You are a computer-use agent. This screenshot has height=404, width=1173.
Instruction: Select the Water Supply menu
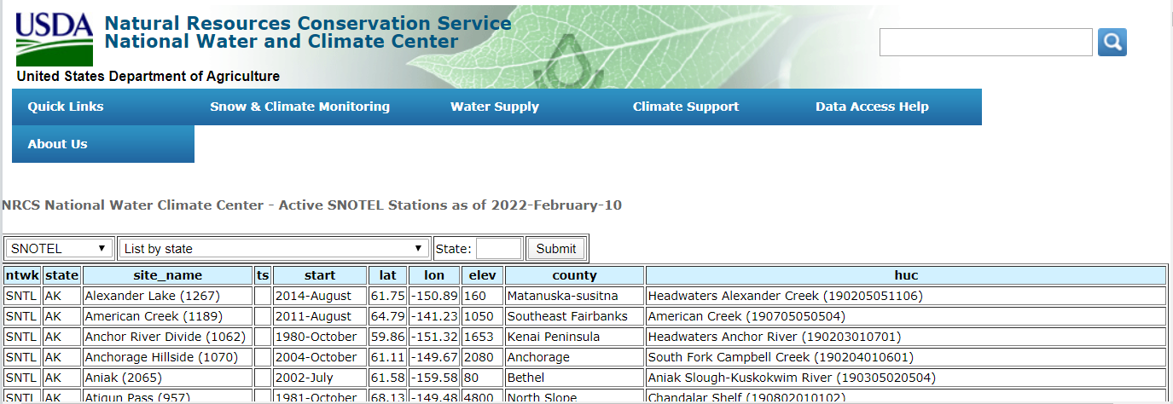[495, 107]
